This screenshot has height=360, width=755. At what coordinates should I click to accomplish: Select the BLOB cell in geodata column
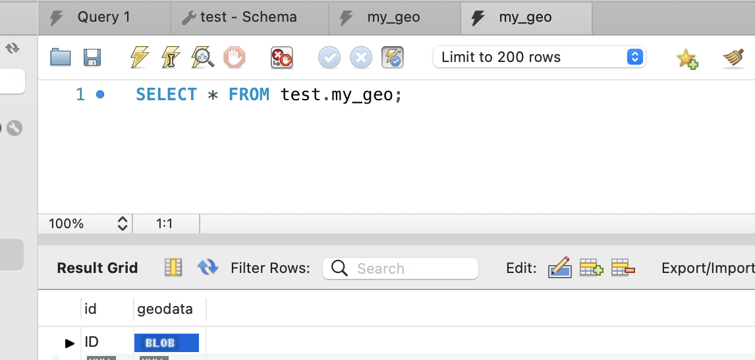click(166, 343)
